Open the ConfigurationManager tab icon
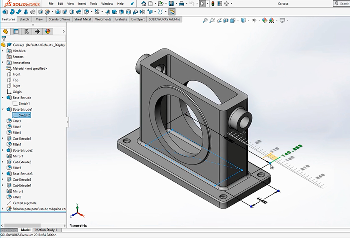This screenshot has width=350, height=238. [27, 31]
